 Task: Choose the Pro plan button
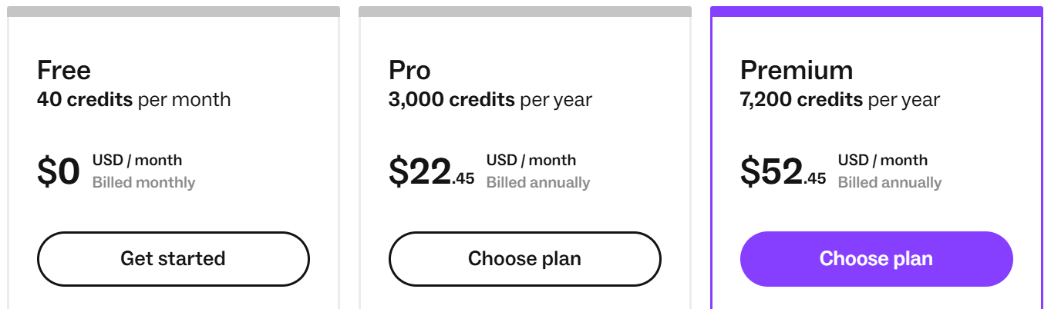click(x=524, y=258)
